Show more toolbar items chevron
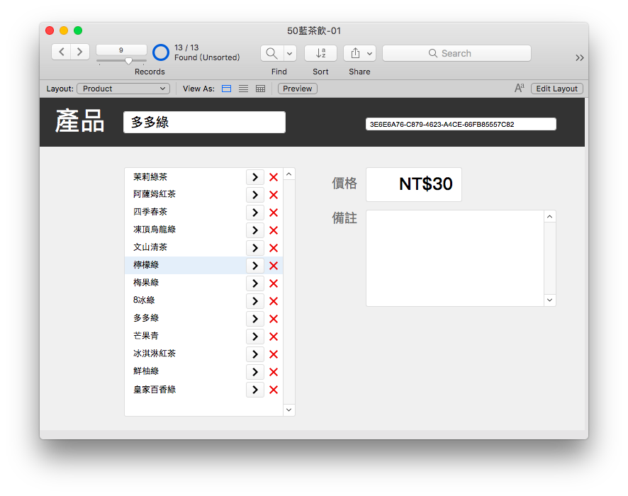Image resolution: width=628 pixels, height=496 pixels. click(x=579, y=57)
